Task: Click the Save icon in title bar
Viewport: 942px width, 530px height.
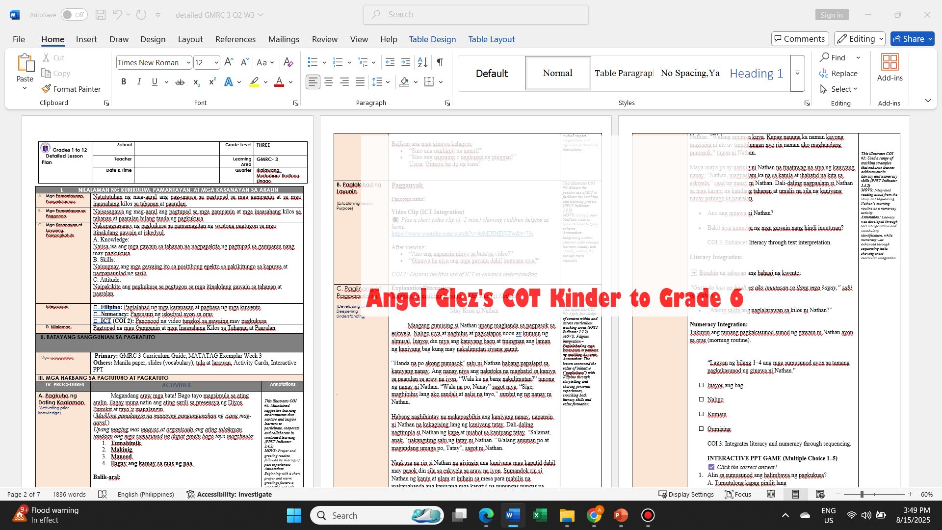Action: (101, 15)
